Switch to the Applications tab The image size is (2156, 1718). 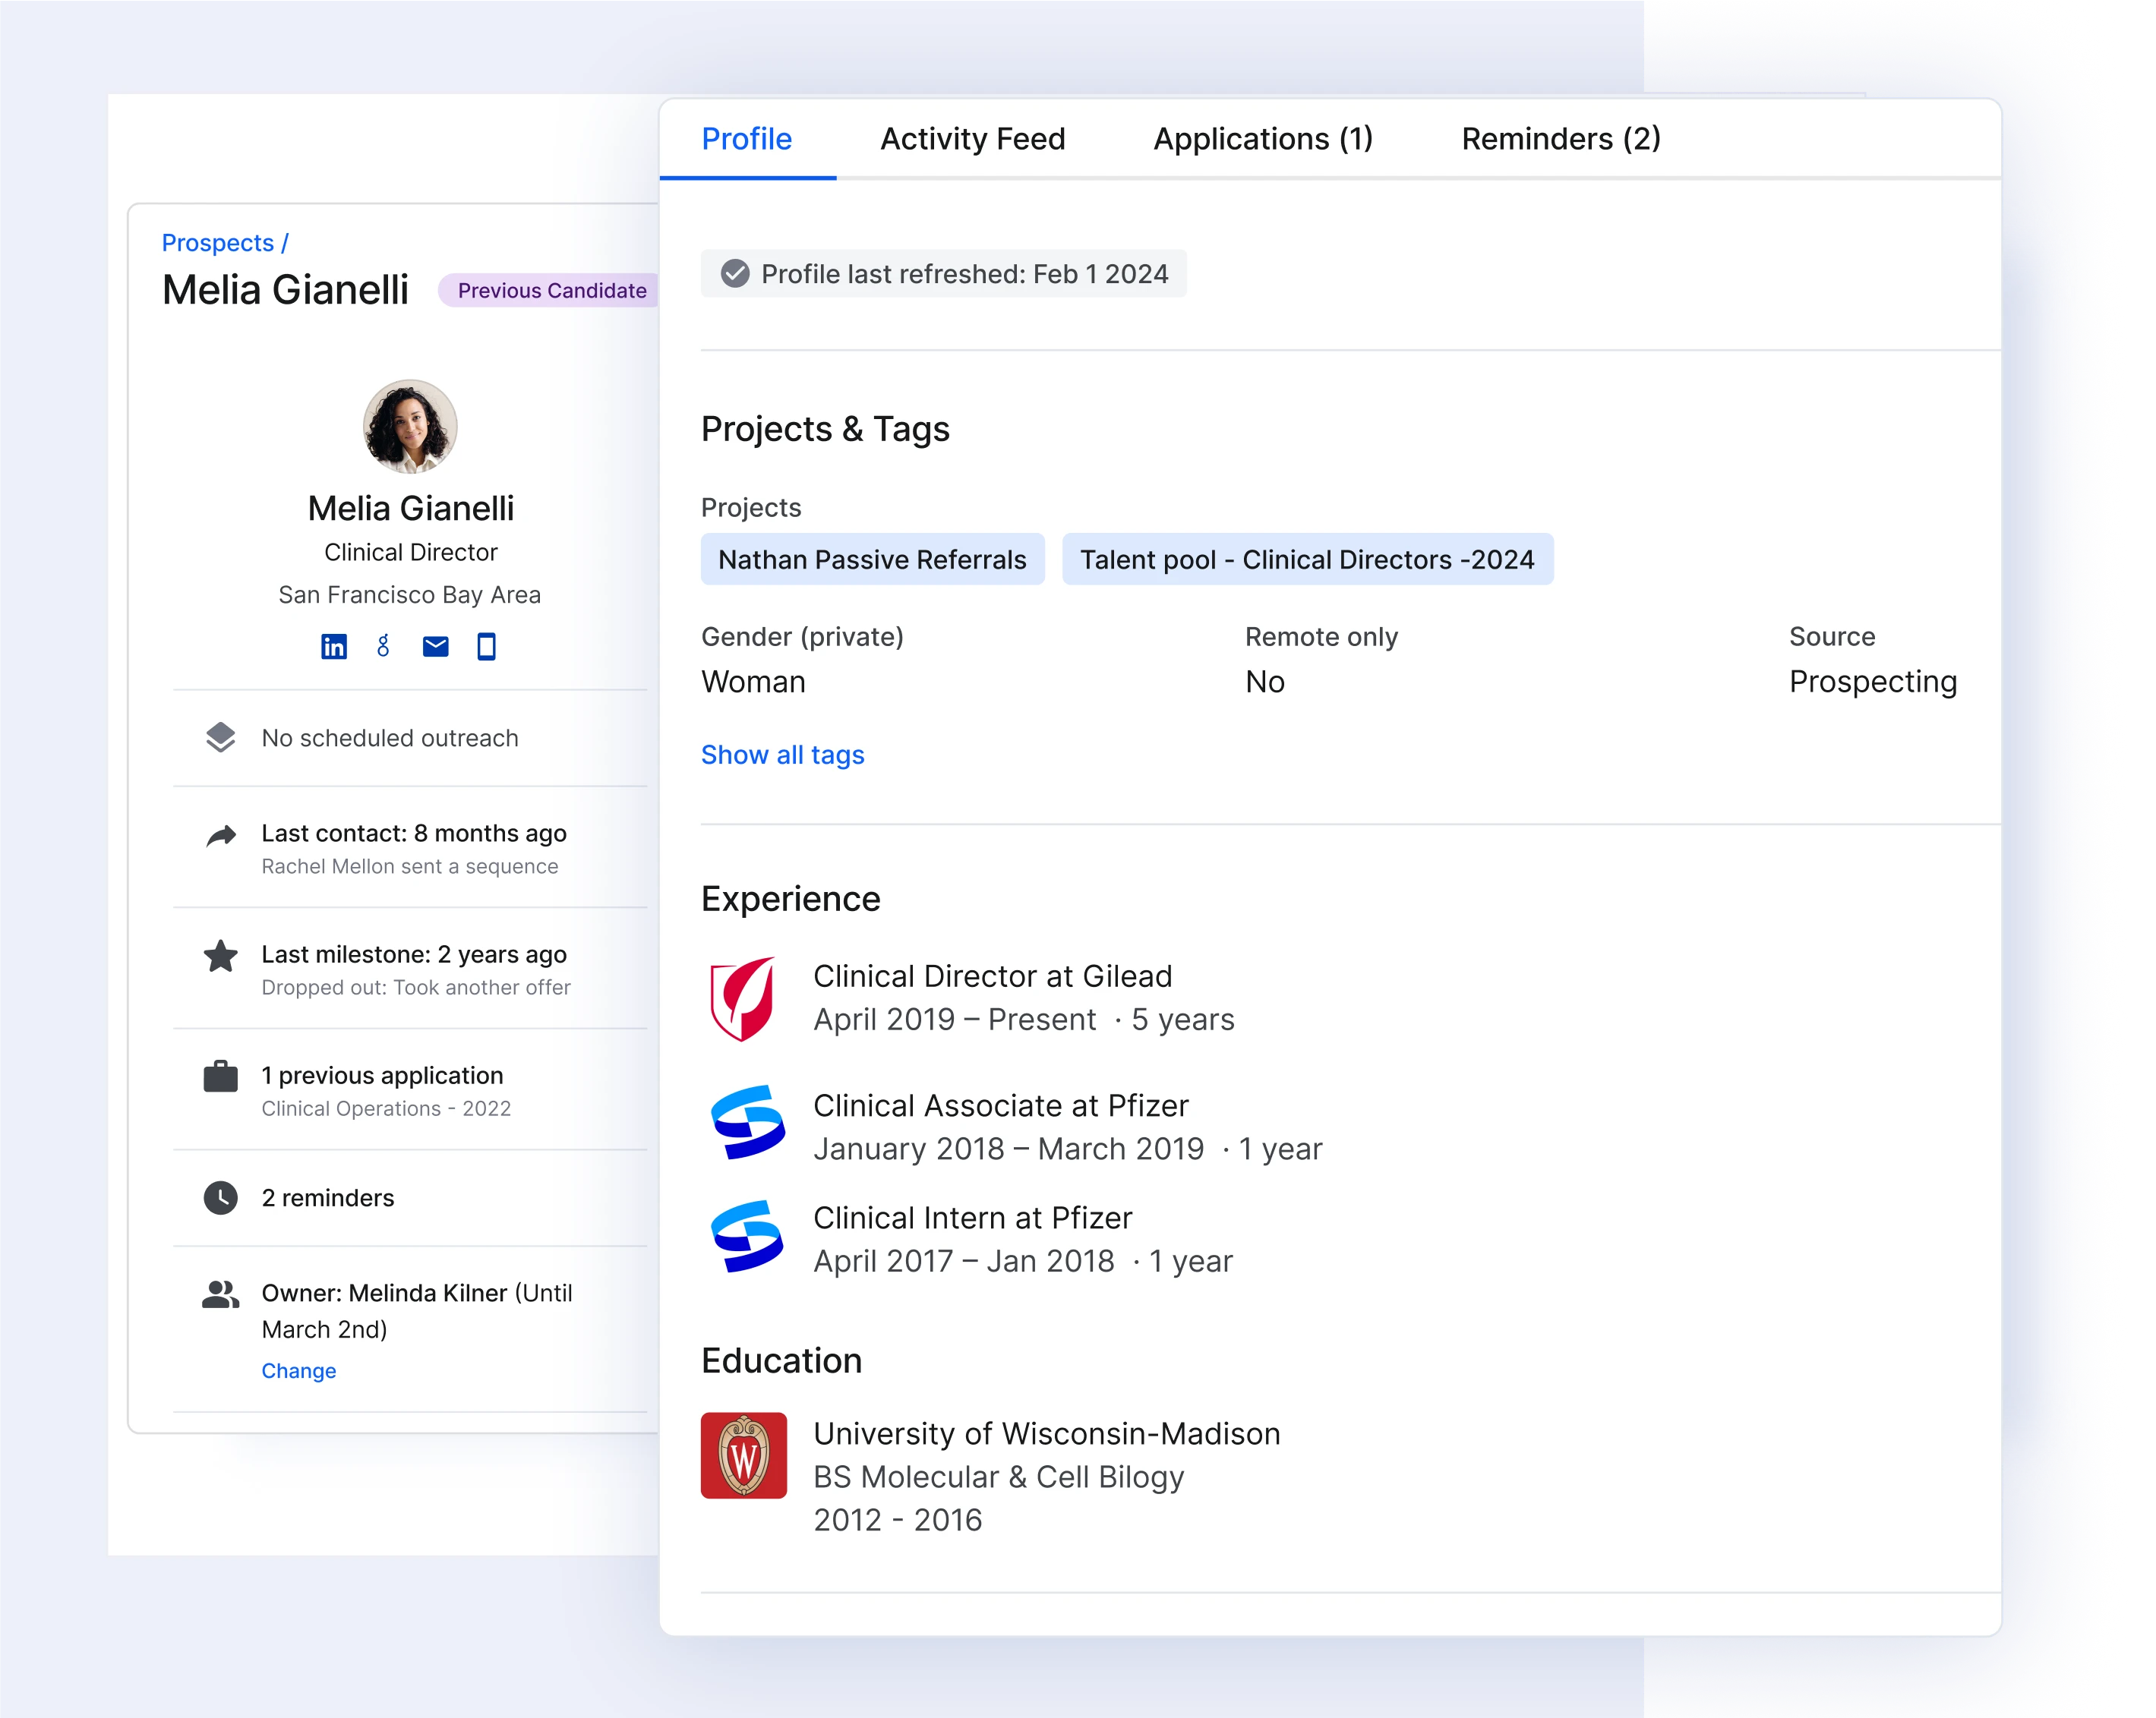[1262, 138]
